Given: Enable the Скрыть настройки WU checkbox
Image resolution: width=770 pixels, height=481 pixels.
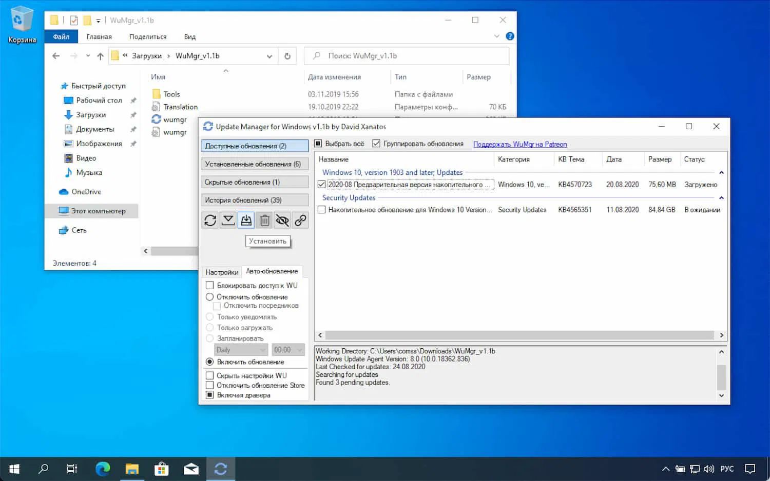Looking at the screenshot, I should coord(210,375).
